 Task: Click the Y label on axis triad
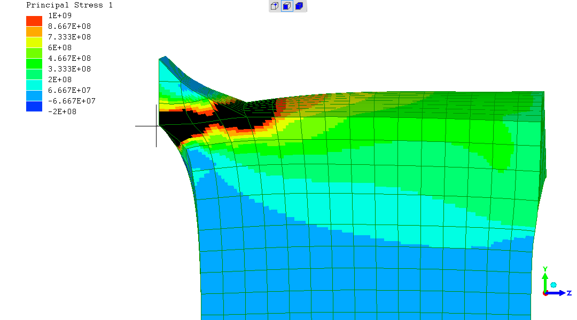point(545,269)
